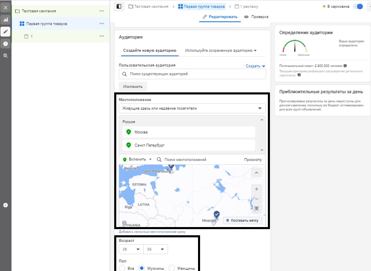Open options menu for ad row 1
This screenshot has width=371, height=271.
102,36
